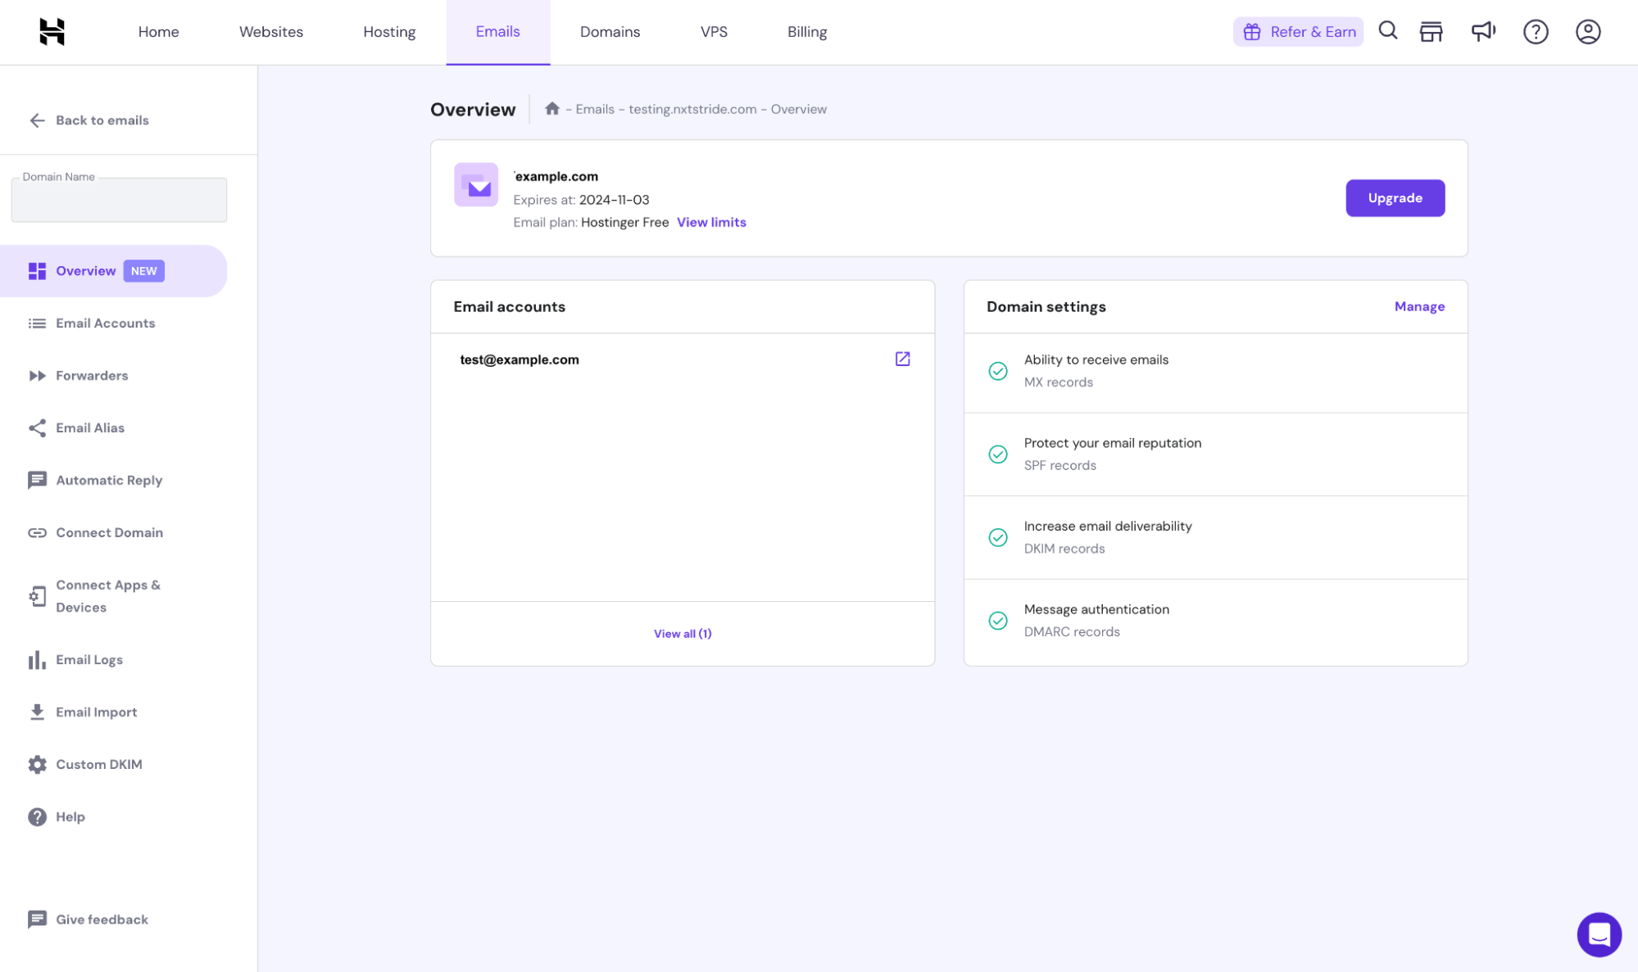Open Custom DKIM settings
The image size is (1638, 972).
pyautogui.click(x=98, y=764)
